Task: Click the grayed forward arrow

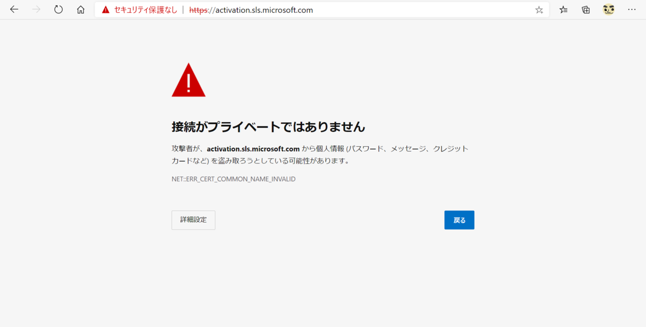Action: pyautogui.click(x=37, y=10)
